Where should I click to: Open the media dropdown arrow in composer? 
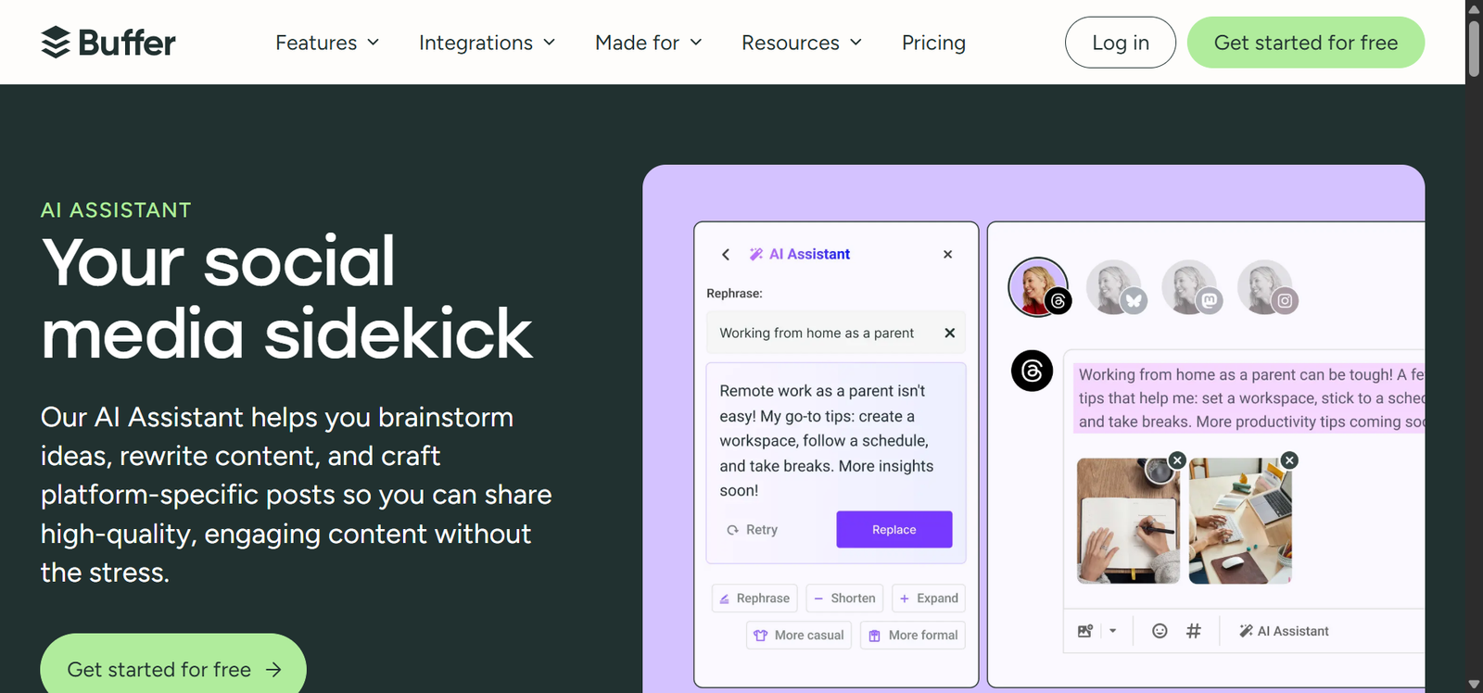coord(1112,631)
